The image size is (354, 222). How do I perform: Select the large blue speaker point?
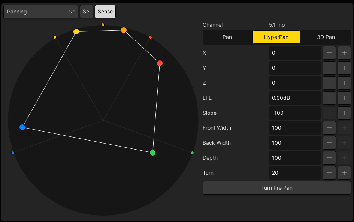point(22,127)
